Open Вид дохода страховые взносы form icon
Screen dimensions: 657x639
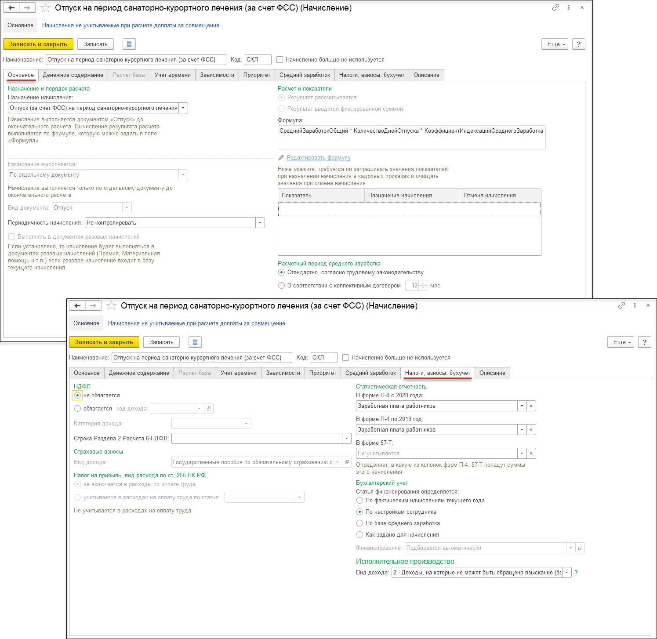347,462
